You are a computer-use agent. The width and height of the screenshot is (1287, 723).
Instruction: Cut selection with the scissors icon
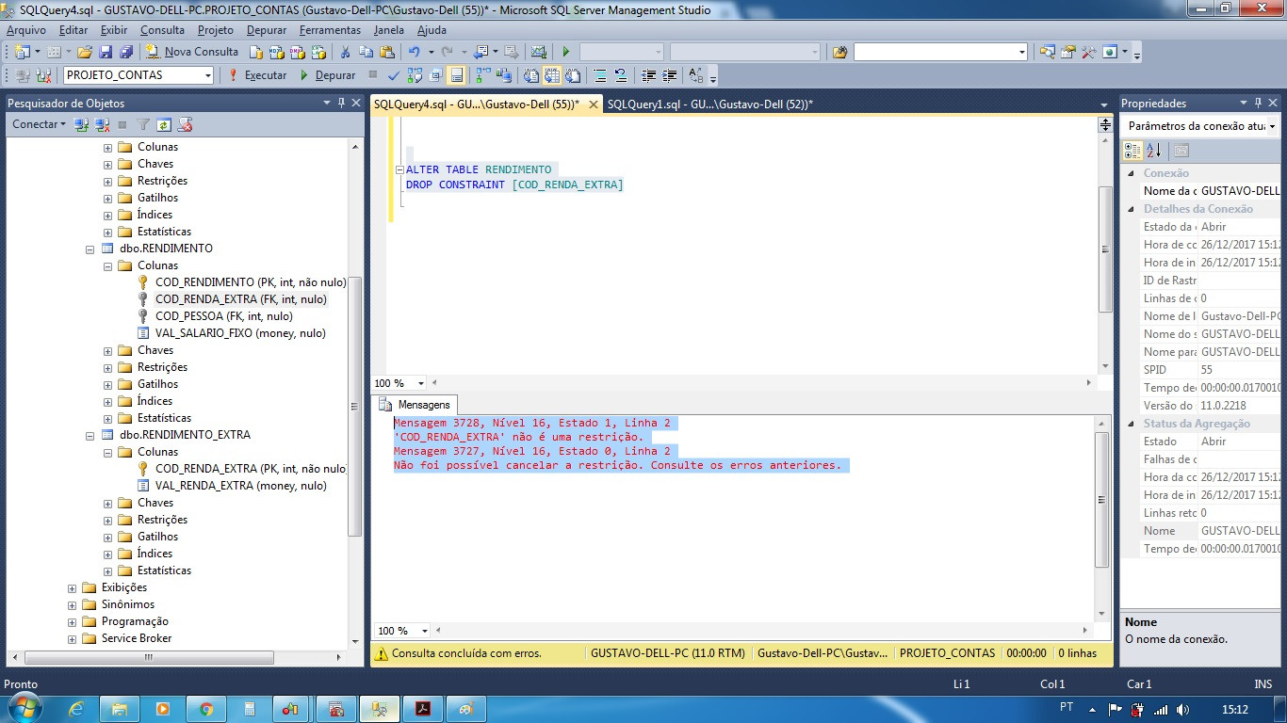pos(345,52)
